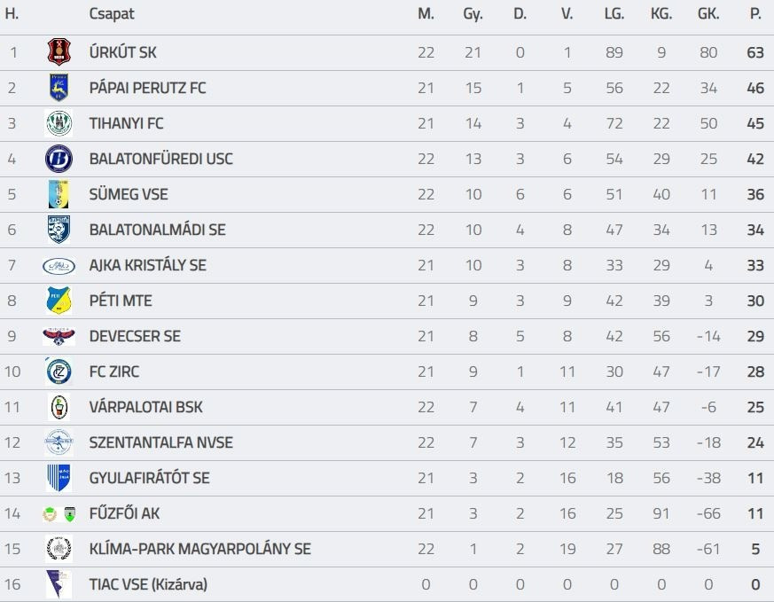The image size is (774, 602).
Task: Click the Csapat column header
Action: 112,15
